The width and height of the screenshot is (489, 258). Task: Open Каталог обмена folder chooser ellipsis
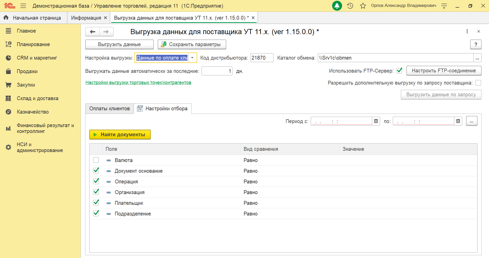477,58
